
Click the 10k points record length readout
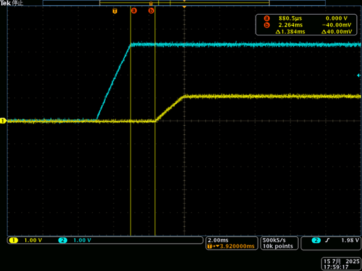[277, 246]
